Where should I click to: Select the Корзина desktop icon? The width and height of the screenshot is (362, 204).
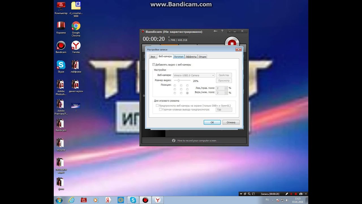click(x=61, y=28)
